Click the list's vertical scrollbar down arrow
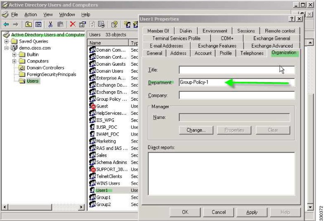 coord(310,207)
